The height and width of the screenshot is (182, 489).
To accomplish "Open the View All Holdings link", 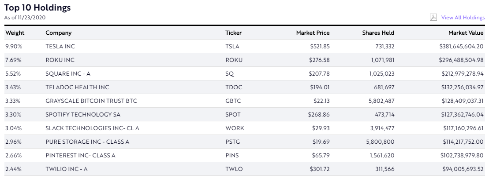I will (463, 18).
